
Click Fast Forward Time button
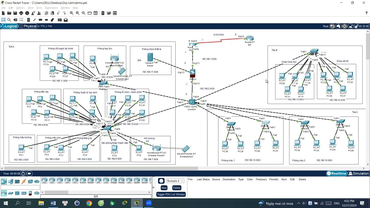pos(29,173)
